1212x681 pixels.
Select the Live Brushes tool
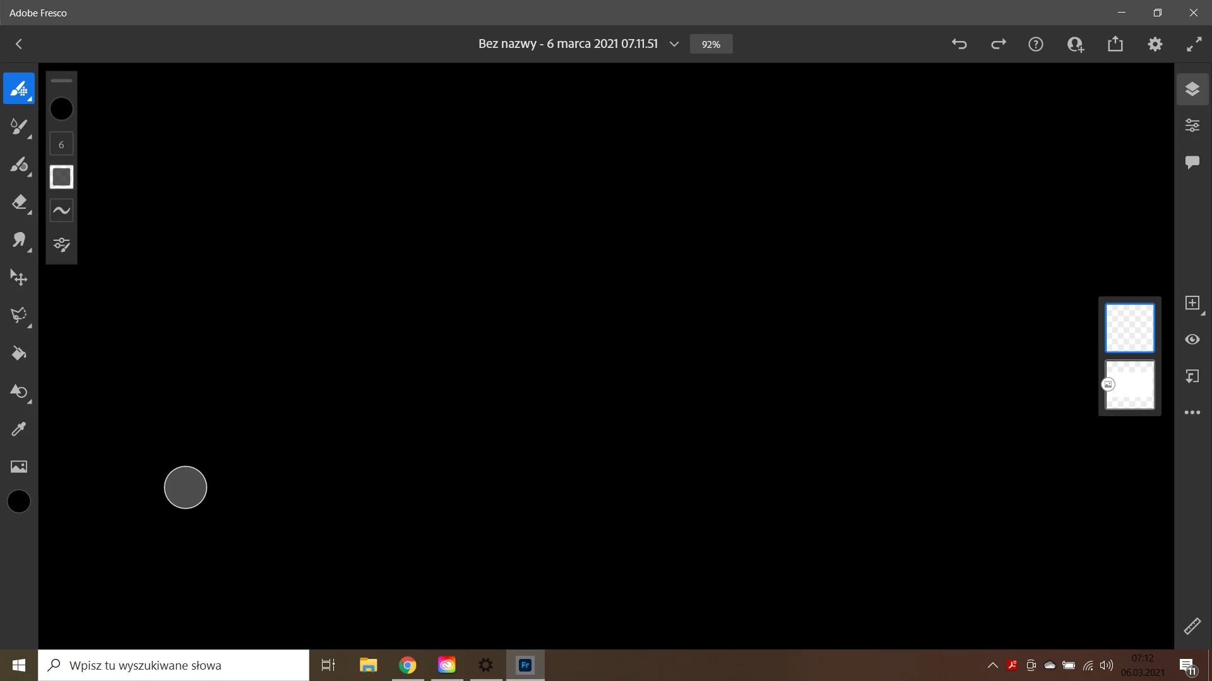pyautogui.click(x=19, y=127)
